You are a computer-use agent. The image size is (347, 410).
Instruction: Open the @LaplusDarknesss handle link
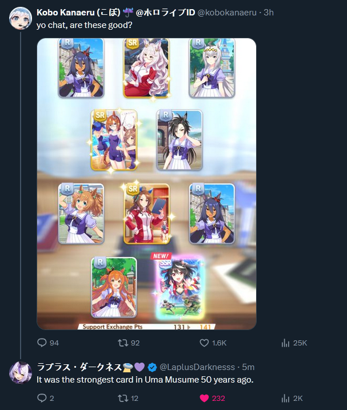197,367
